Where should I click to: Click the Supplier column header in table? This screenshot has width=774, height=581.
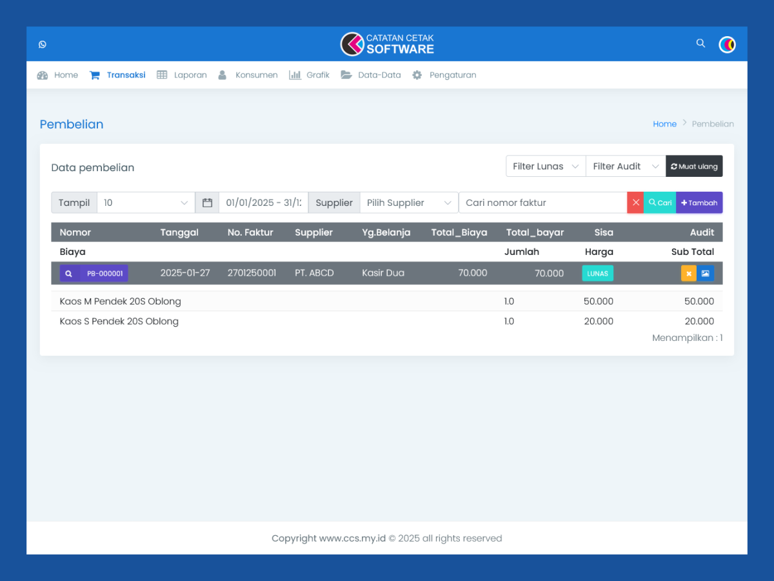click(314, 232)
